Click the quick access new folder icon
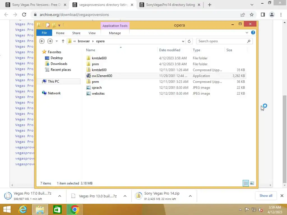This screenshot has height=215, width=287. tap(54, 25)
